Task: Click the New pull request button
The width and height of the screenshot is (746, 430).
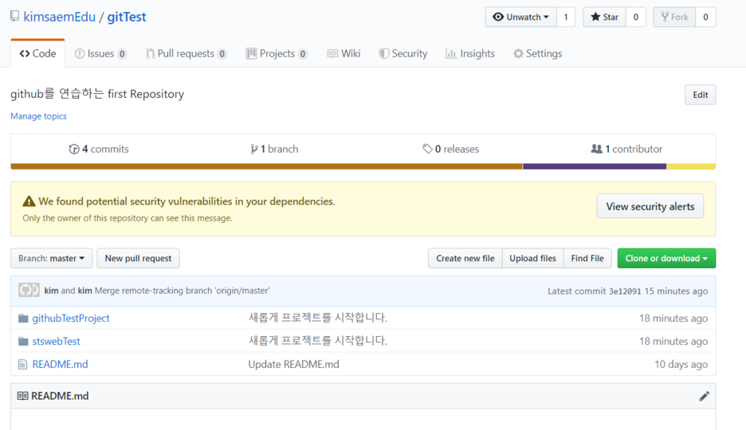Action: [x=138, y=258]
